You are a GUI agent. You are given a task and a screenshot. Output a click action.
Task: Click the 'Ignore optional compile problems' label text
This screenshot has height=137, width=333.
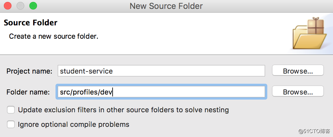pyautogui.click(x=73, y=124)
